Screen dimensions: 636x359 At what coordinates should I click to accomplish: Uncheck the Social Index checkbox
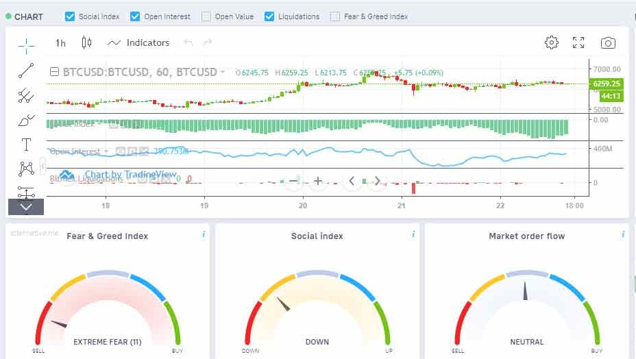tap(70, 16)
